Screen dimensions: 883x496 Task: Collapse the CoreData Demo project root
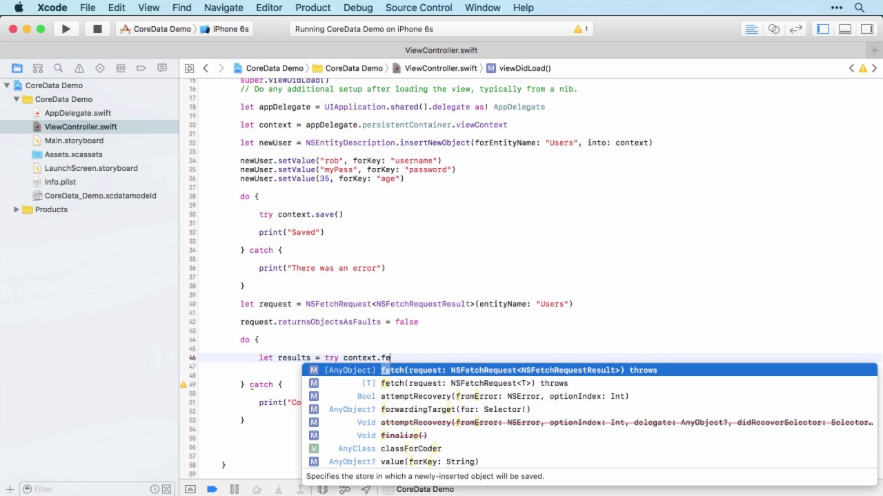[x=7, y=85]
